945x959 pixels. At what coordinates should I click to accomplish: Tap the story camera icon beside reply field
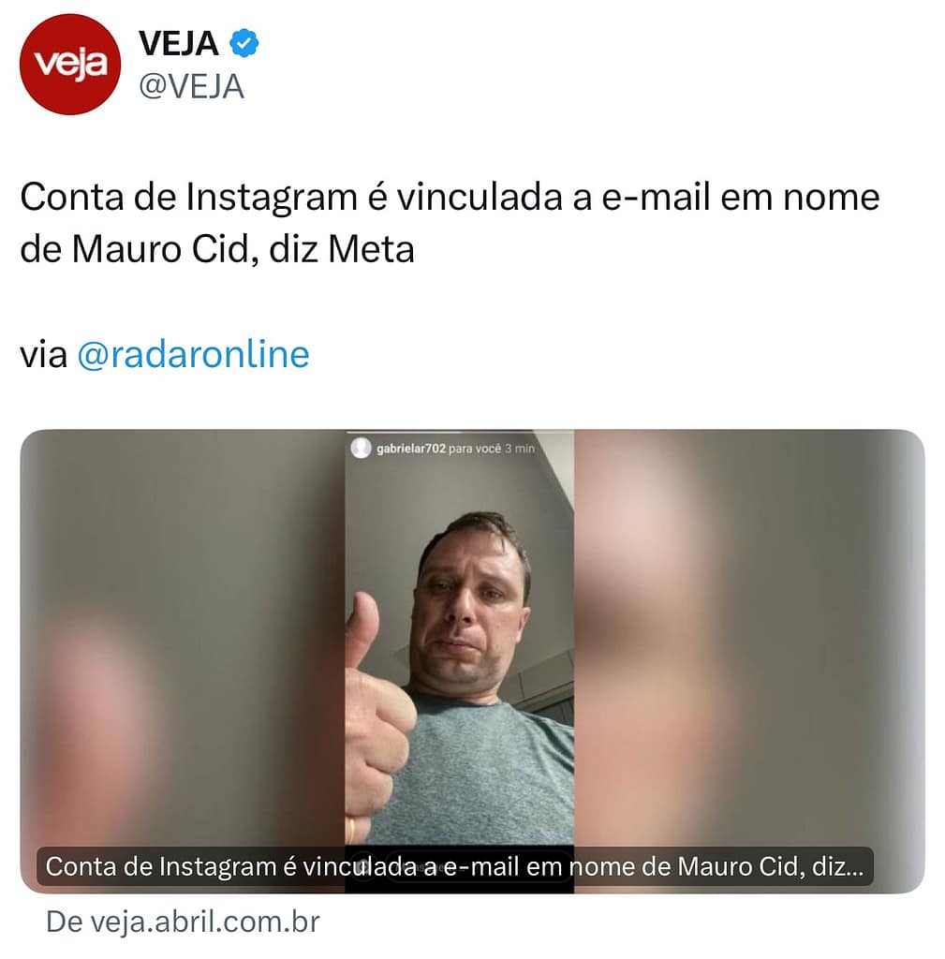coord(363,866)
